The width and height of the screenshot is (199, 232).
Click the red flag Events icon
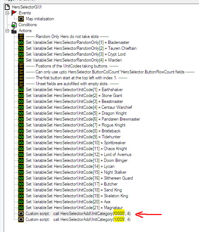[x=14, y=13]
